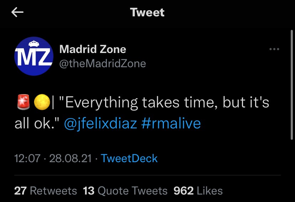Click the red siren emoji
This screenshot has width=295, height=202.
pos(22,103)
